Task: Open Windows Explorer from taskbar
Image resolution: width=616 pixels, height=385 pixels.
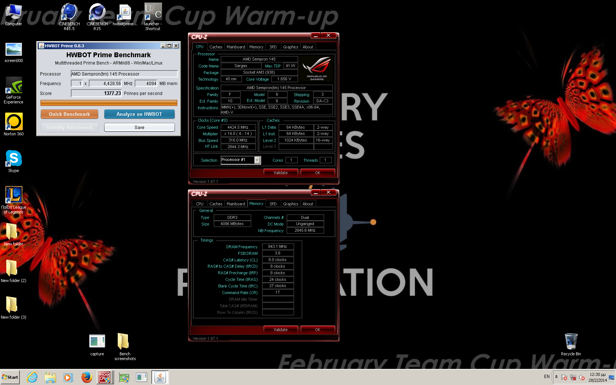Action: coord(50,377)
